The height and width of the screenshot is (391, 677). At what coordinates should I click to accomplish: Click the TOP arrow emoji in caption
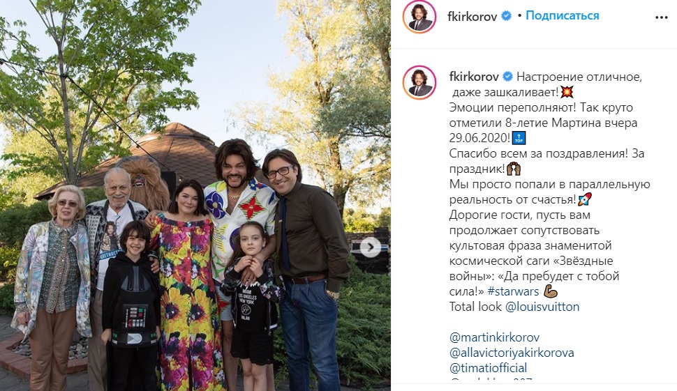pos(519,138)
